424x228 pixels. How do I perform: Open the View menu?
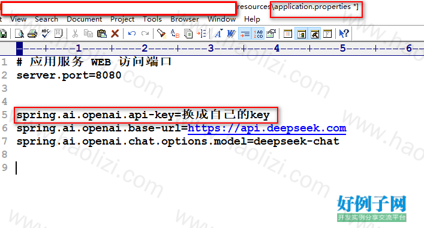(19, 19)
